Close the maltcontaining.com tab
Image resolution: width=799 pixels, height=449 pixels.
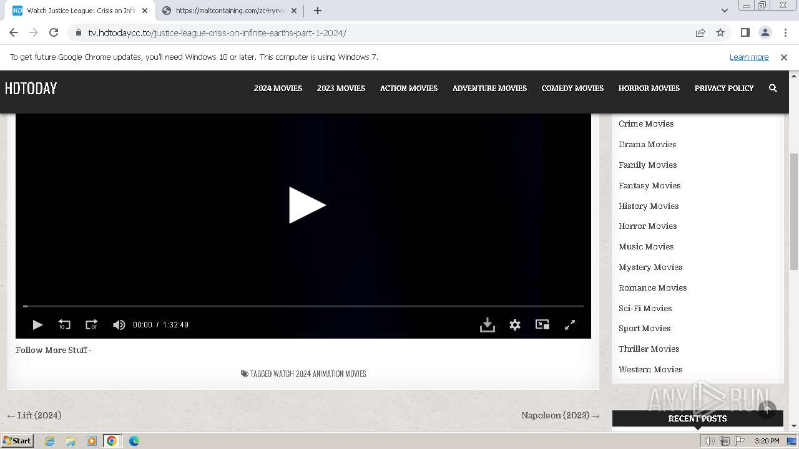tap(294, 11)
